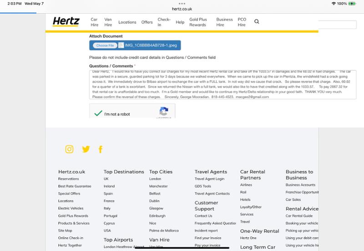Open the Incident report link
Viewport: 364px width, 251px height.
[206, 231]
